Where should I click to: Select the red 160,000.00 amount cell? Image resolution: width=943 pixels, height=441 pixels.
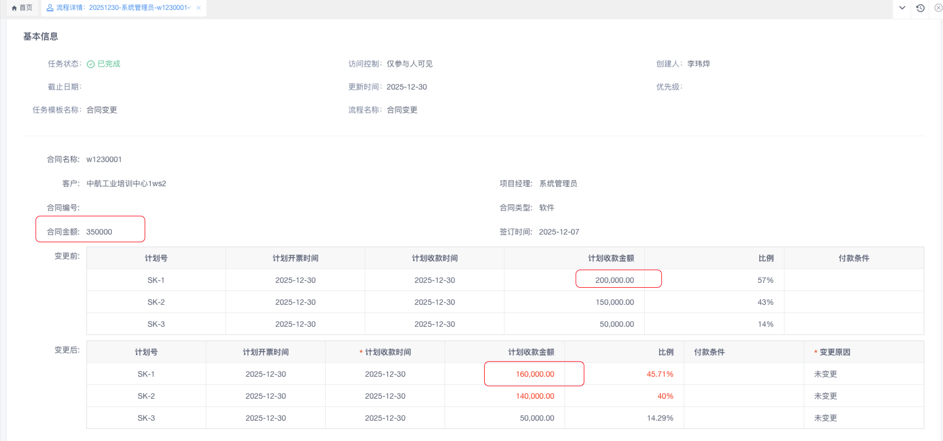click(535, 374)
